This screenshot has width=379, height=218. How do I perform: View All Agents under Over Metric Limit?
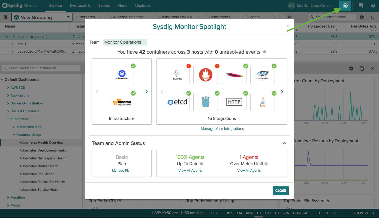coord(249,171)
